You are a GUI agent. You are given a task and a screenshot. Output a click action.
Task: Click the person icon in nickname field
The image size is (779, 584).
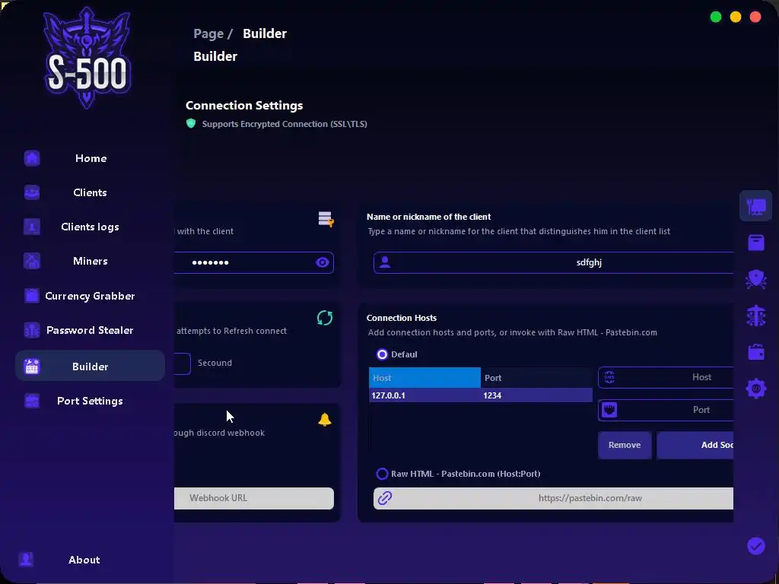[385, 262]
